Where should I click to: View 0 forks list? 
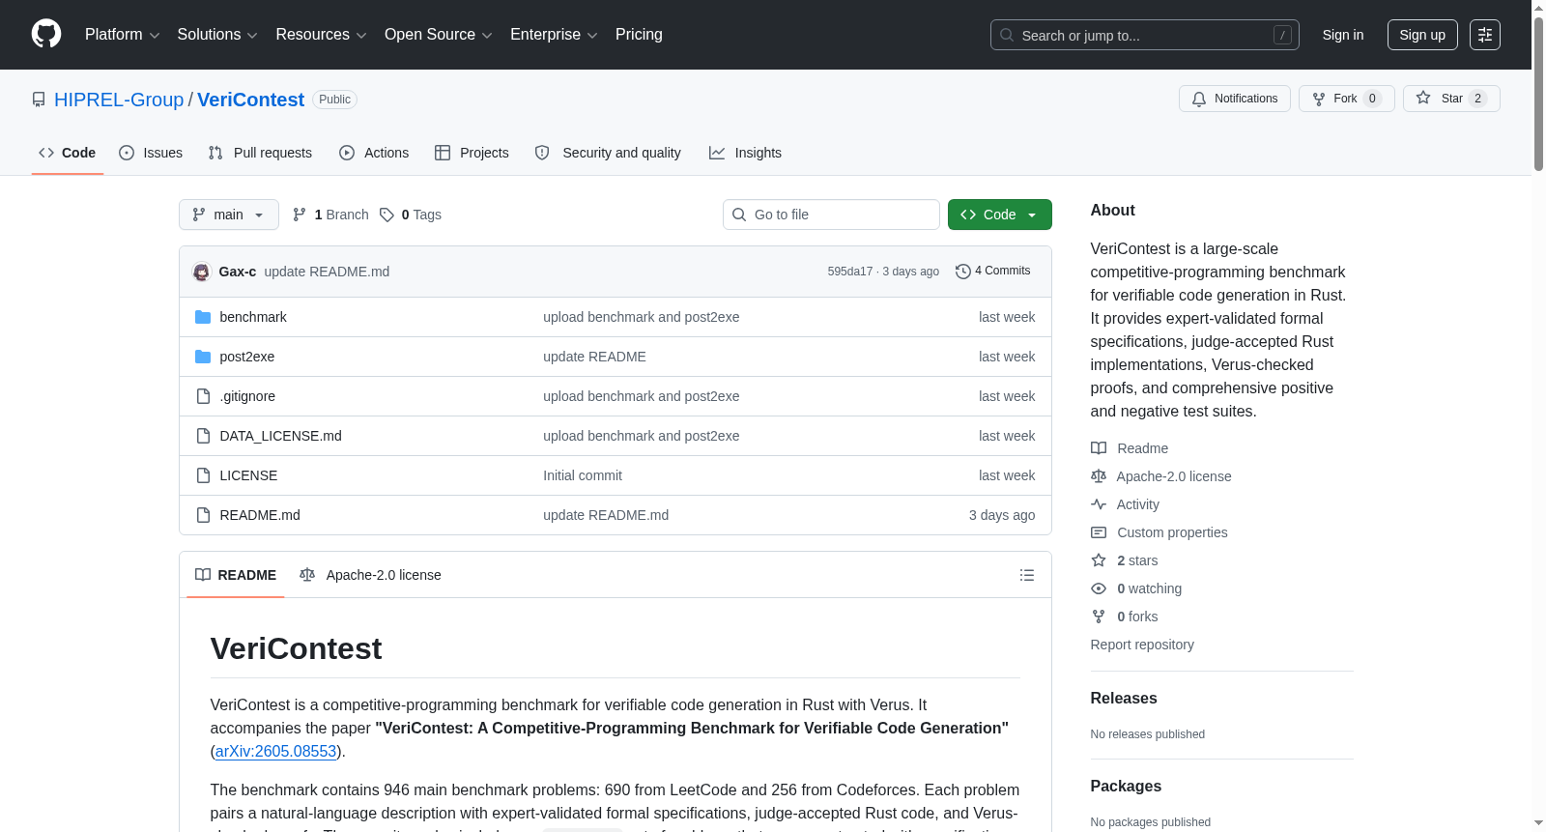[x=1125, y=617]
